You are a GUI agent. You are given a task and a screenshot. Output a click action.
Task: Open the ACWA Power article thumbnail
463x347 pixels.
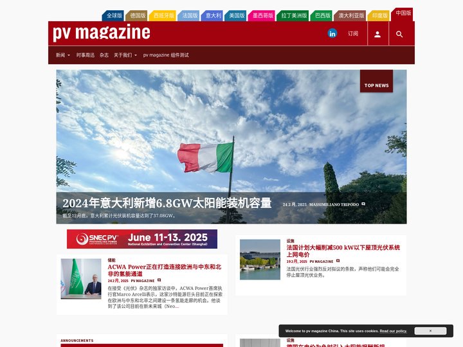coord(81,279)
